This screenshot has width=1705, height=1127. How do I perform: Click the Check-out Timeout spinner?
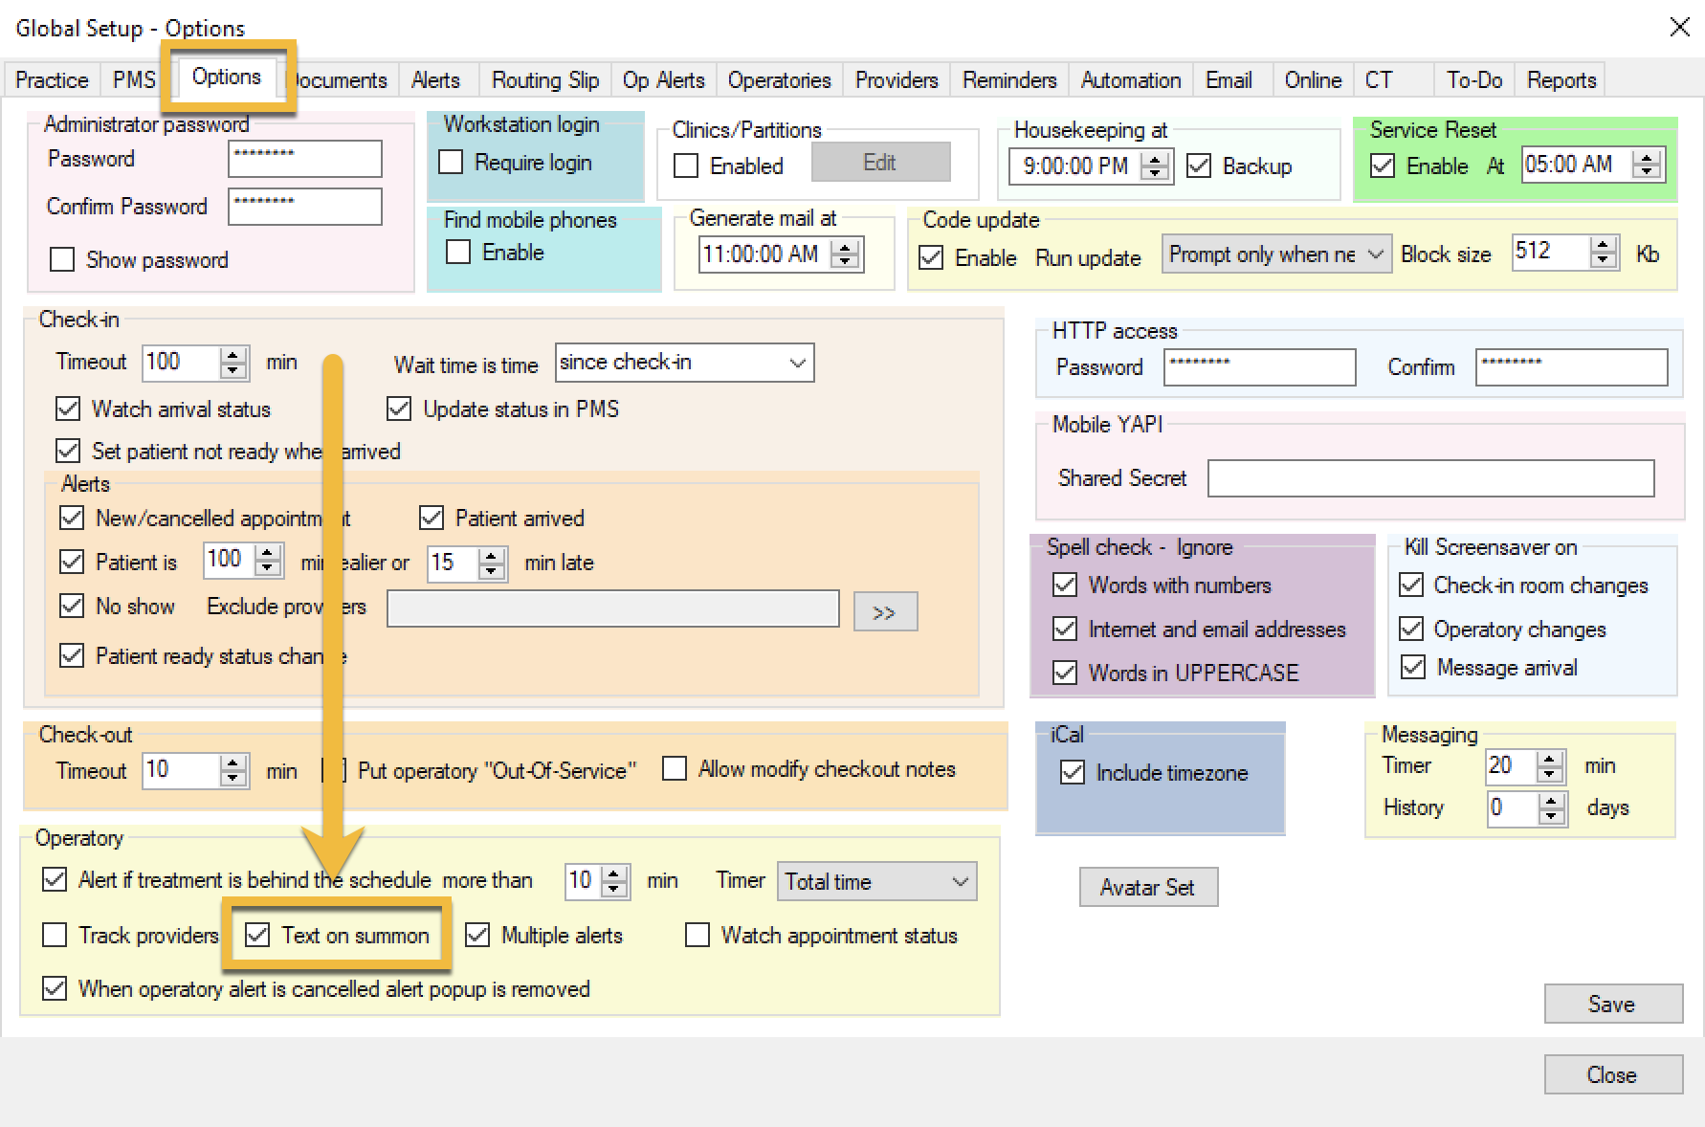[x=233, y=770]
